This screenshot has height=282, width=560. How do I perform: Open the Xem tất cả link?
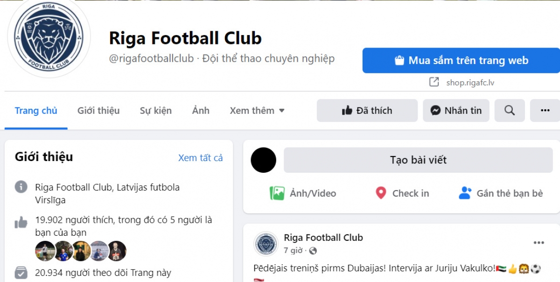pos(201,158)
